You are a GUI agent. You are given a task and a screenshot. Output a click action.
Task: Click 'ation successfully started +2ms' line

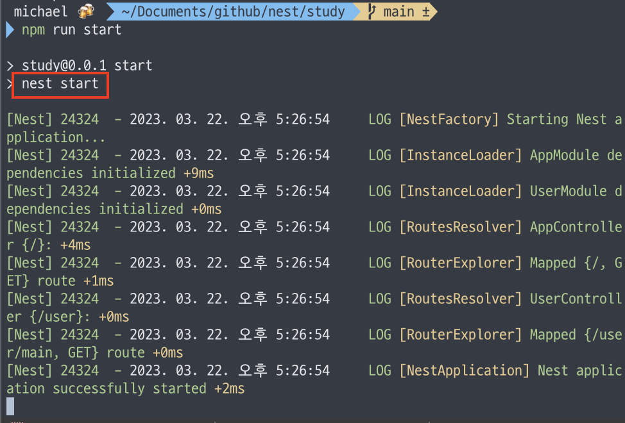coord(126,389)
